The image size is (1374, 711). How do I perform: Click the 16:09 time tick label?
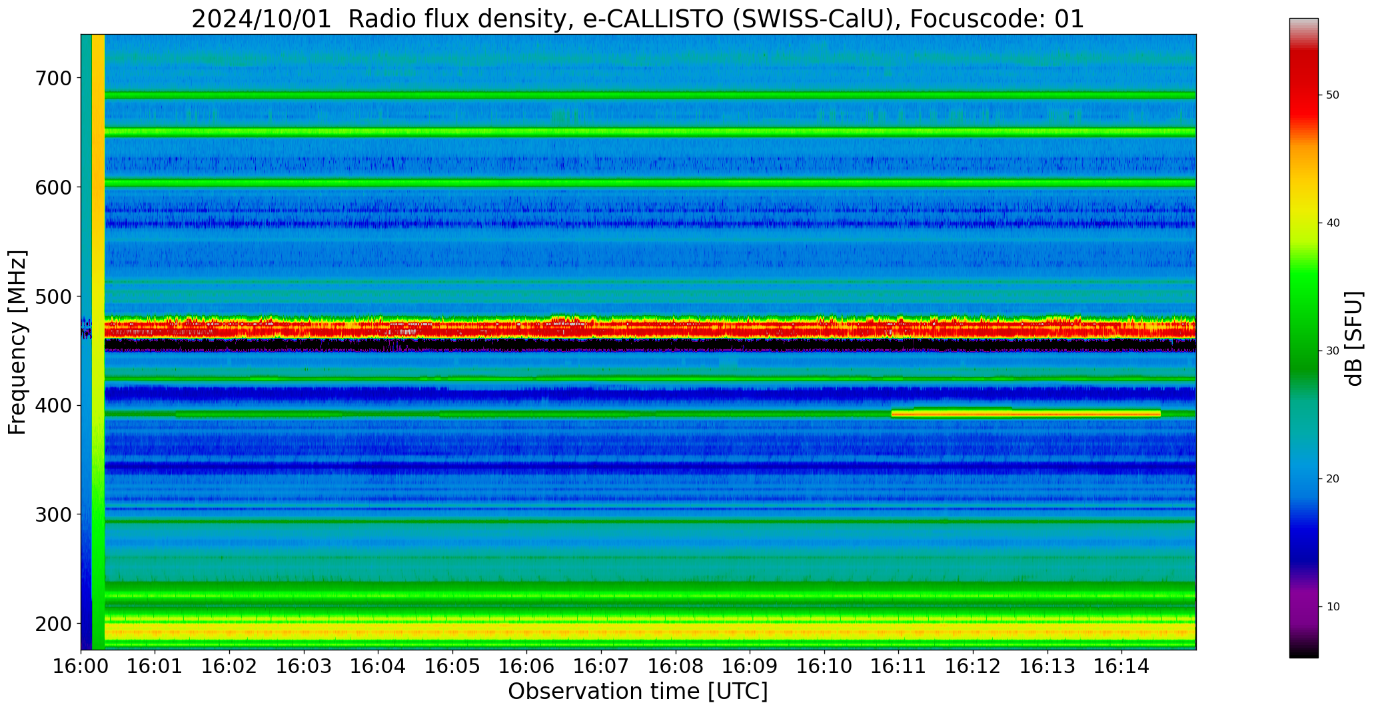point(750,666)
